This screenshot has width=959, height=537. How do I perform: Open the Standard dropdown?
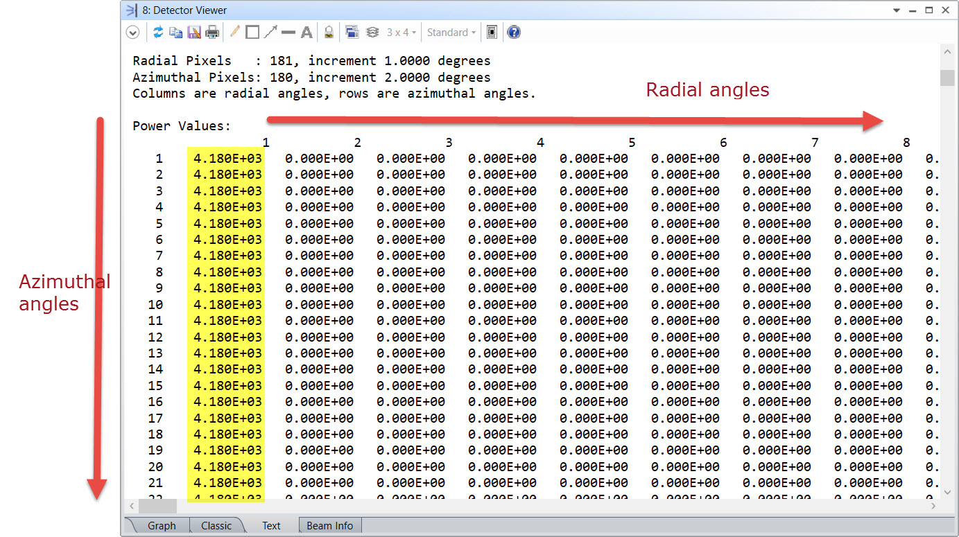[x=451, y=33]
